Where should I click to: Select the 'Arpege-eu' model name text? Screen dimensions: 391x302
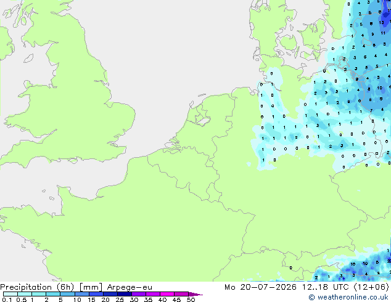(x=130, y=288)
